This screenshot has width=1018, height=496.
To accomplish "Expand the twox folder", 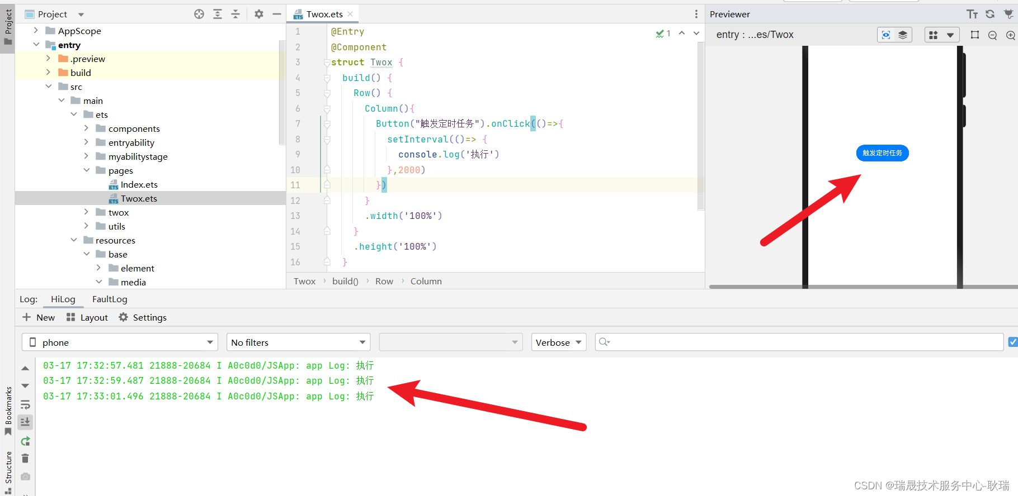I will (86, 212).
